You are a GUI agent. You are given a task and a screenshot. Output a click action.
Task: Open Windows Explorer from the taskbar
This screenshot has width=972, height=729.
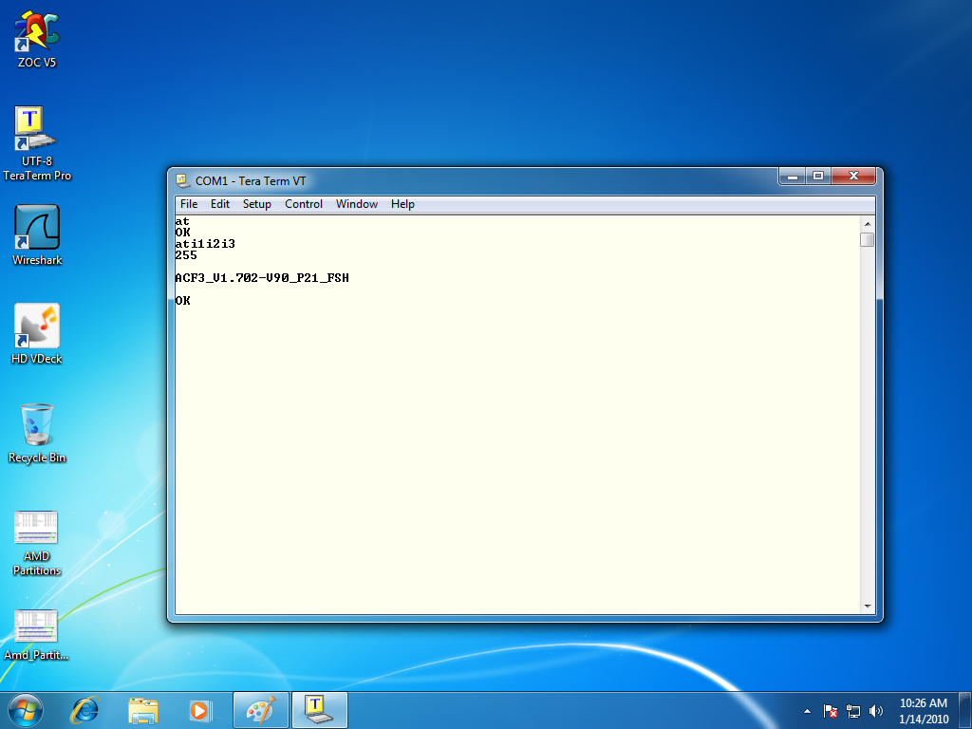tap(143, 709)
